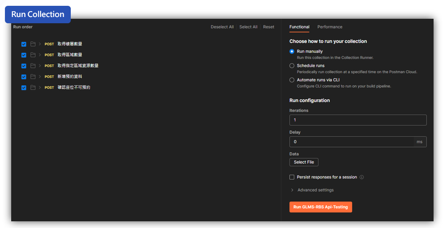
Task: Uncheck the 取得樓層數量 request checkbox
Action: point(24,44)
